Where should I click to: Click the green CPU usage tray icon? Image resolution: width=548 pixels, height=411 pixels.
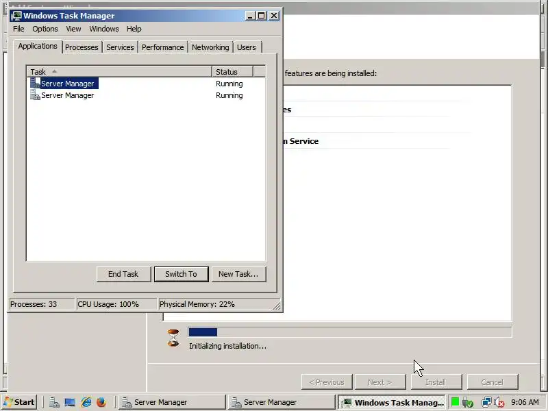coord(455,402)
